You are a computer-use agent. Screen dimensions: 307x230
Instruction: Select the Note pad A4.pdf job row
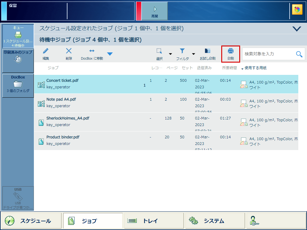(166, 103)
